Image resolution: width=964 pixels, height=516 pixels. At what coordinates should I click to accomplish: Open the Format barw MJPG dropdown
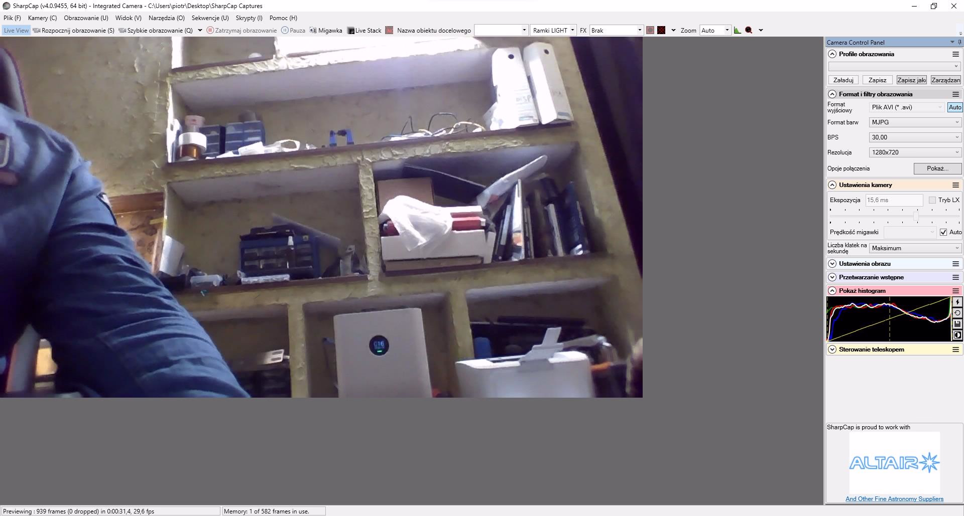point(915,122)
